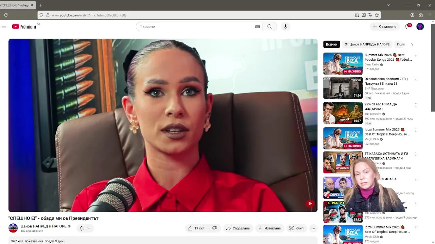The image size is (435, 244).
Task: Click the translate page icon in the address bar
Action: click(x=370, y=15)
